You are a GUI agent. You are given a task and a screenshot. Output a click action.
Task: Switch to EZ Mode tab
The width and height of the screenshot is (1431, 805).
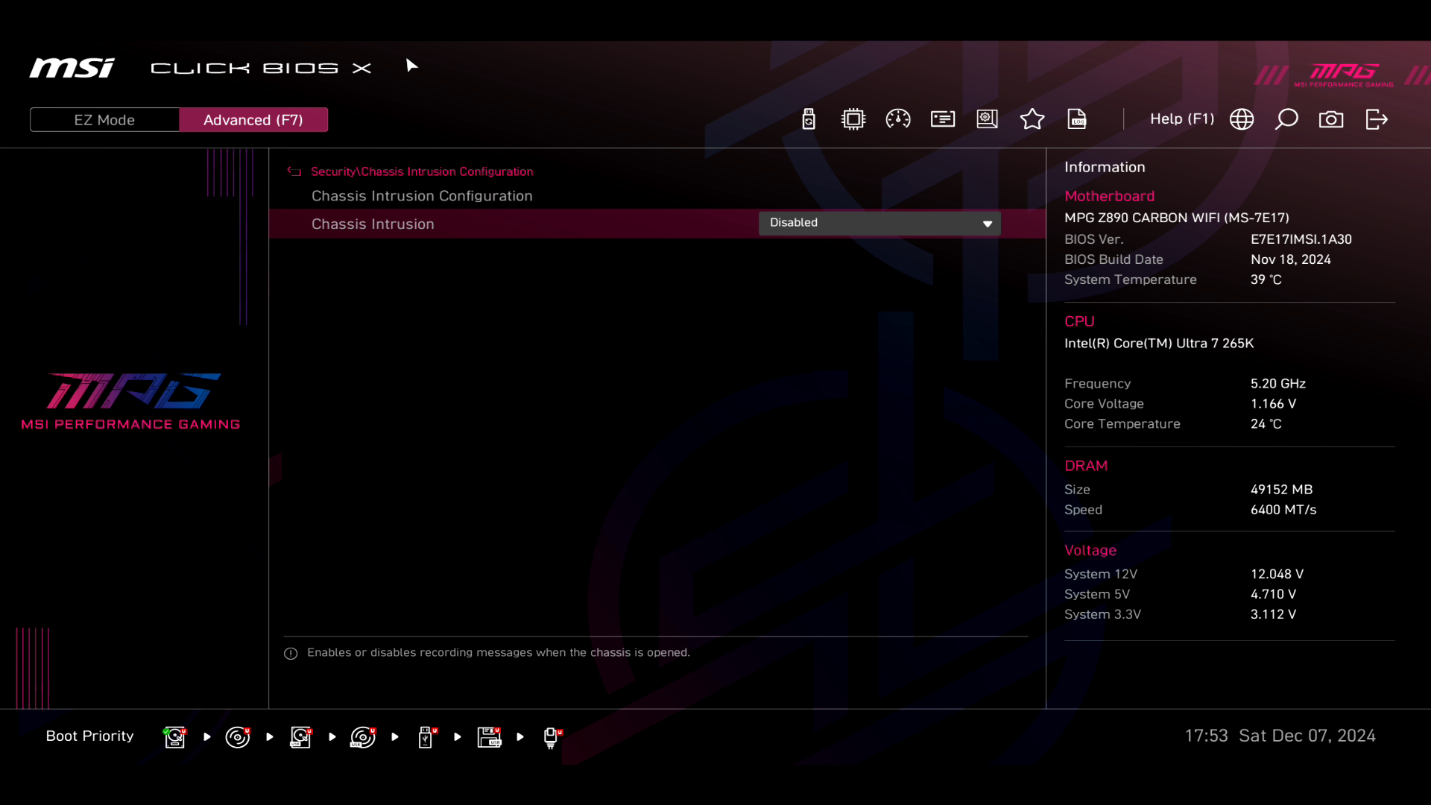coord(104,120)
